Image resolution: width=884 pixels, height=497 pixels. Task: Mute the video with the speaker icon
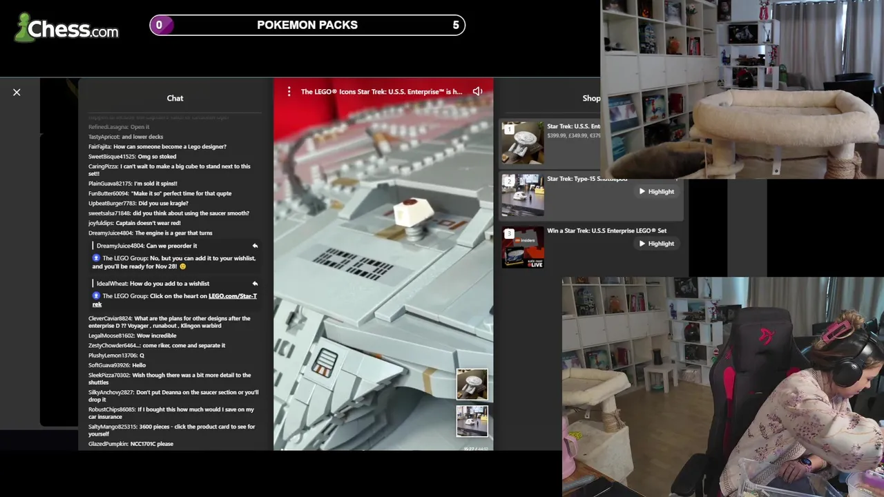(477, 91)
